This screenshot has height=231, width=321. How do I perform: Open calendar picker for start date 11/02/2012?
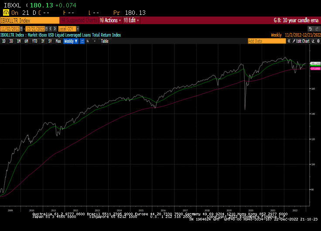(x=21, y=29)
